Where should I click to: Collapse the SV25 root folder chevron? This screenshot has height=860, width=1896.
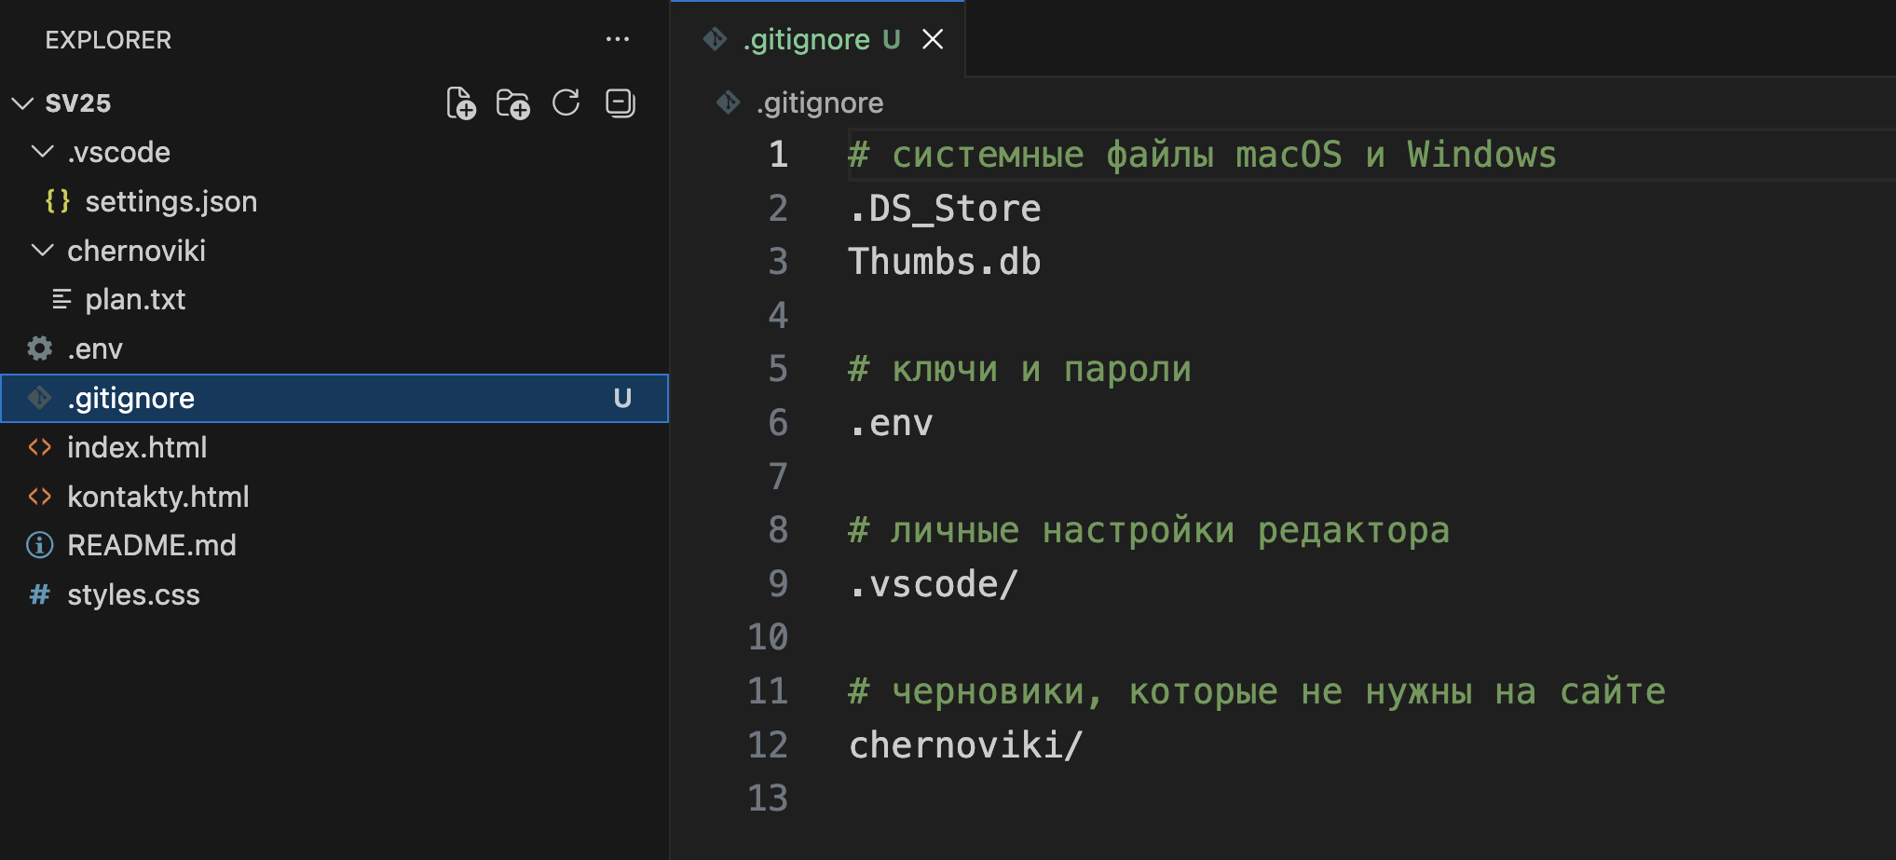point(23,102)
